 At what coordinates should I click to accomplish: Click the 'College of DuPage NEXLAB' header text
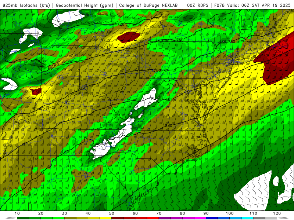pyautogui.click(x=148, y=5)
